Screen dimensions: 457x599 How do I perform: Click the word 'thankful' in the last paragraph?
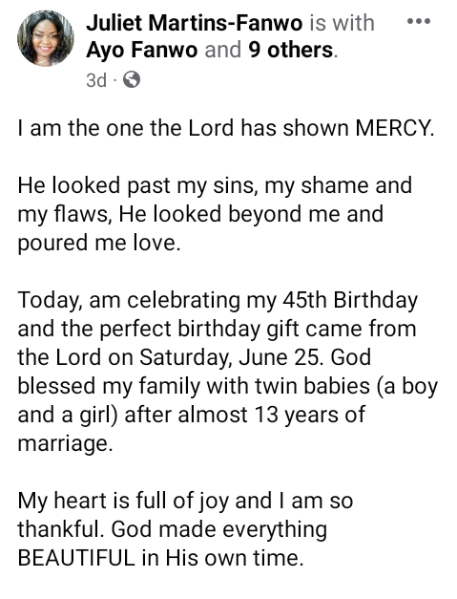coord(61,529)
